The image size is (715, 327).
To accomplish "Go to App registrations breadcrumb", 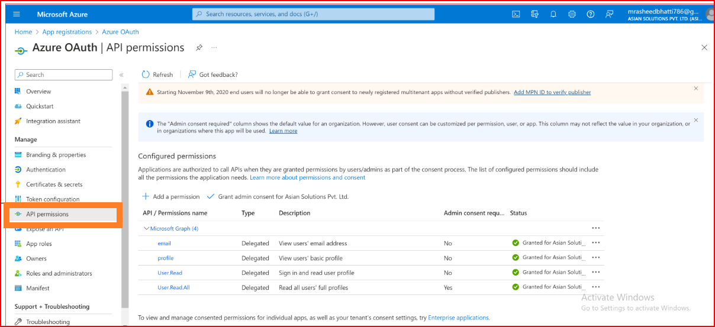I will [x=67, y=32].
